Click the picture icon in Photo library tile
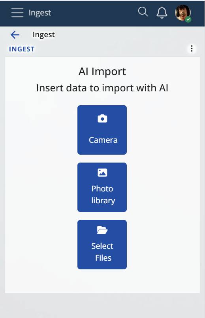 tap(102, 172)
